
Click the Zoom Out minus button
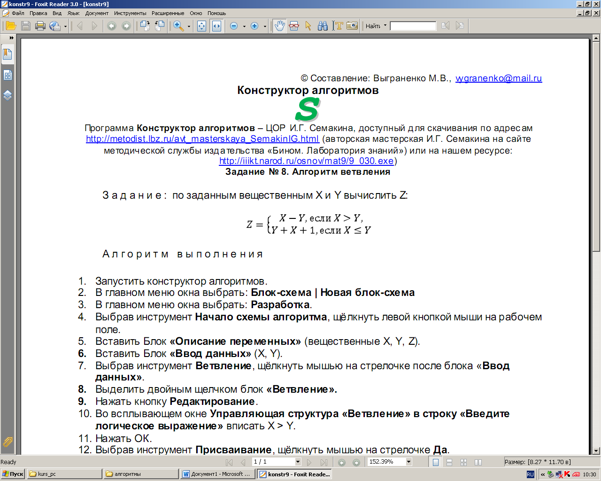pos(234,26)
